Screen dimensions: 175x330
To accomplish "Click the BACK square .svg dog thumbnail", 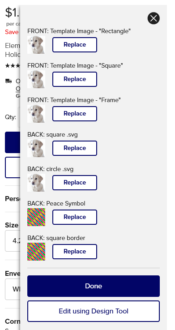I will [36, 148].
